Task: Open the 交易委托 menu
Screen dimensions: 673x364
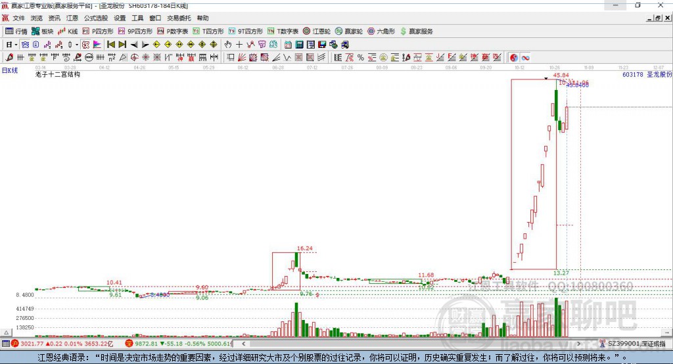Action: [x=179, y=18]
